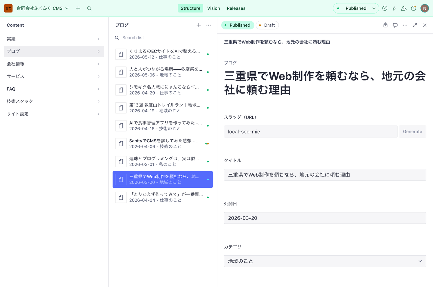Click the expand fullscreen arrows icon
Image resolution: width=433 pixels, height=287 pixels.
coord(415,25)
